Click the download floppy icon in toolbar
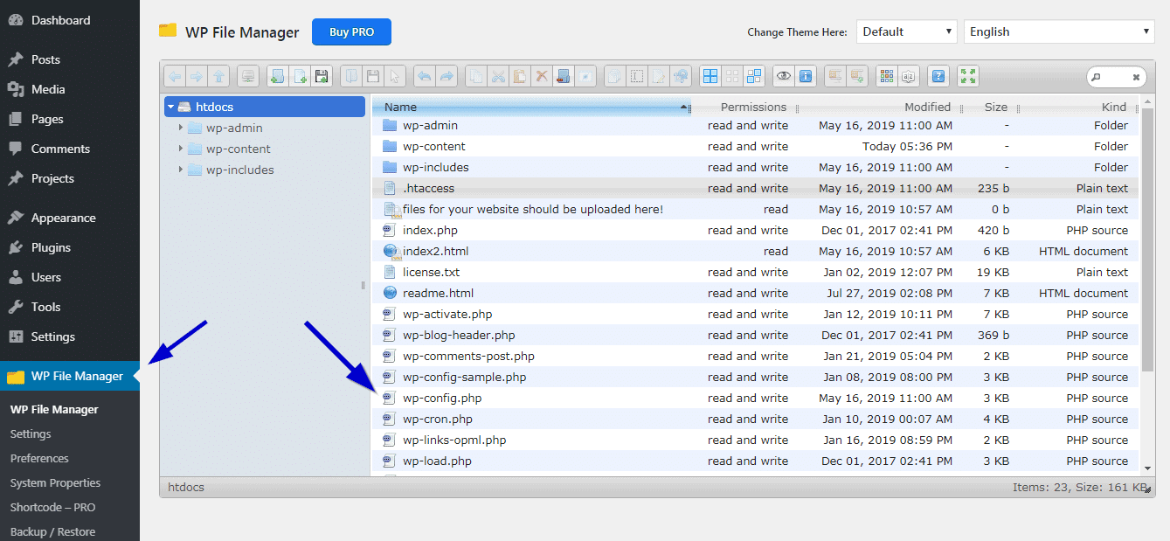Viewport: 1170px width, 541px height. pos(373,76)
